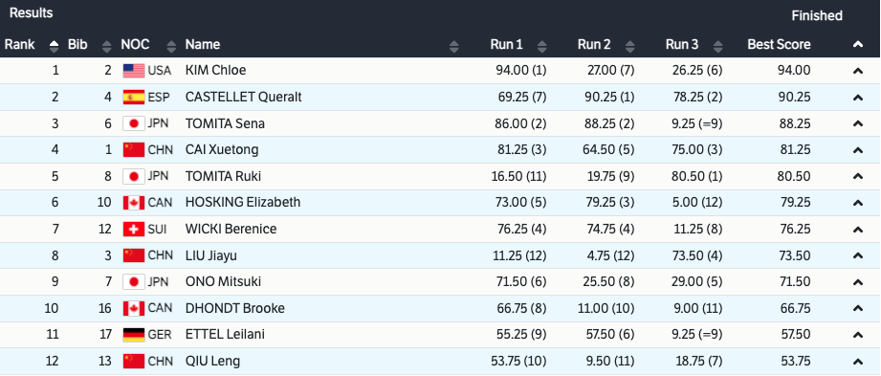Expand TOMITA Sena's result details
881x376 pixels.
click(857, 123)
